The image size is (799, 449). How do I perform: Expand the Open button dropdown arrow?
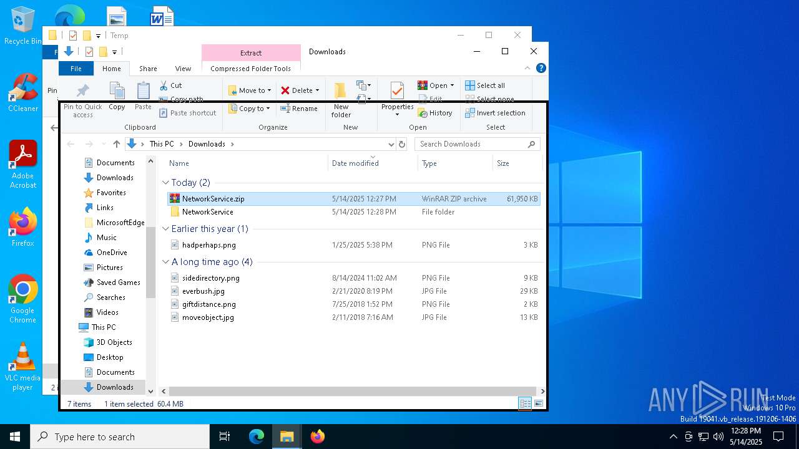pos(452,85)
